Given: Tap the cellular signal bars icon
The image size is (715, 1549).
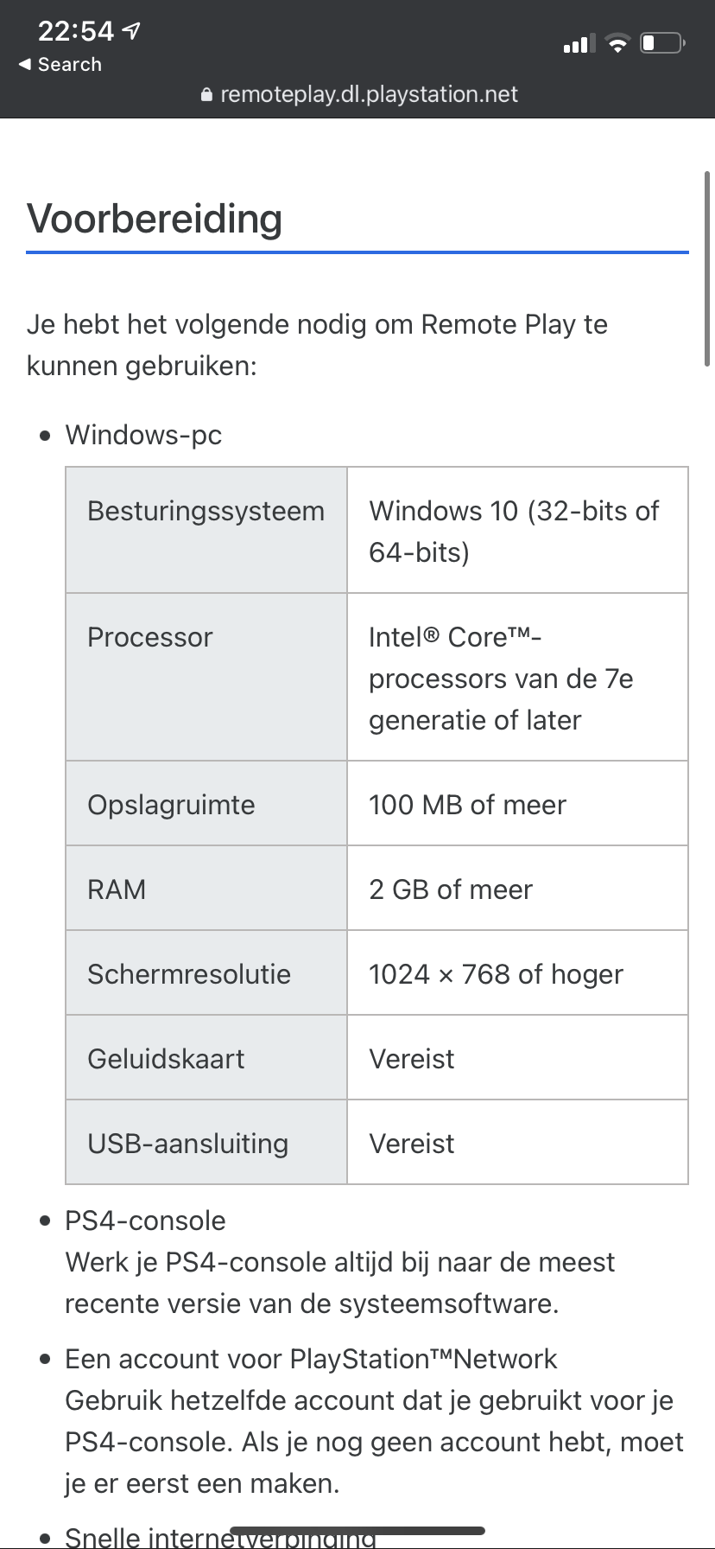Looking at the screenshot, I should pyautogui.click(x=575, y=43).
